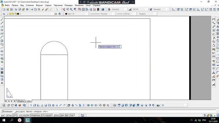Click the first-tab navigation arrow
The width and height of the screenshot is (219, 123).
(6, 101)
